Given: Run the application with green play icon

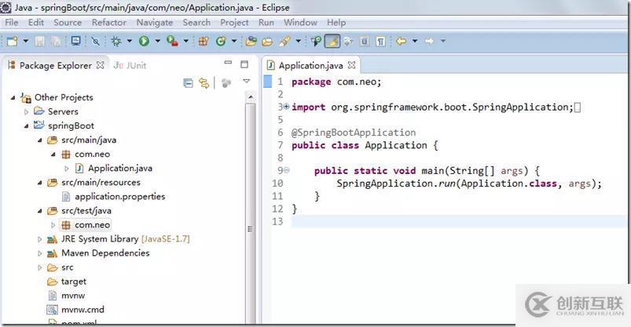Looking at the screenshot, I should click(144, 41).
